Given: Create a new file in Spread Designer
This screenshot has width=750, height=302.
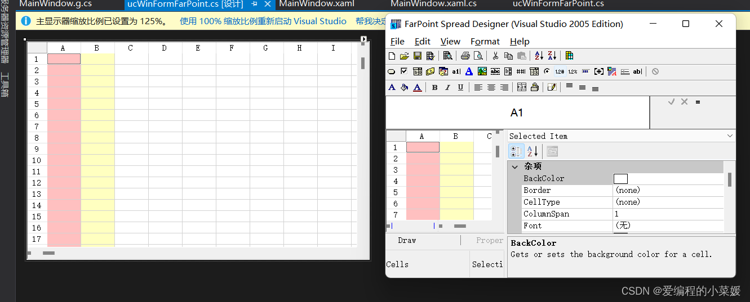Looking at the screenshot, I should point(392,56).
